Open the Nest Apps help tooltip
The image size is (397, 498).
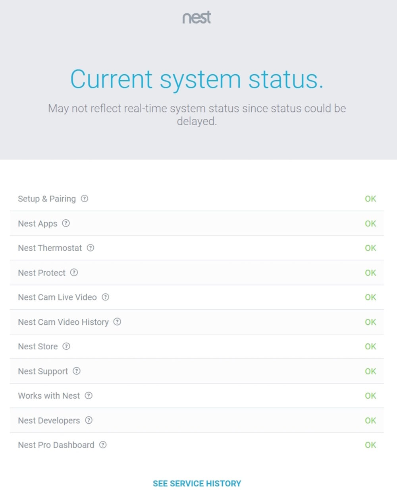pos(66,223)
